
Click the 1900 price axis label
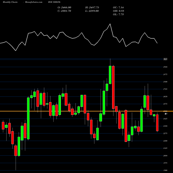click(165, 170)
